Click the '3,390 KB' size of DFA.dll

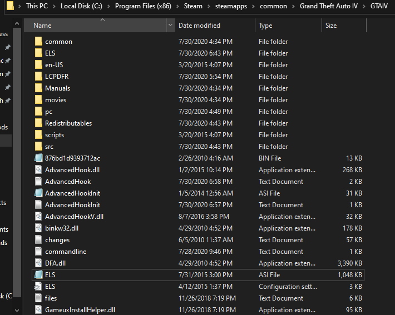(x=349, y=263)
